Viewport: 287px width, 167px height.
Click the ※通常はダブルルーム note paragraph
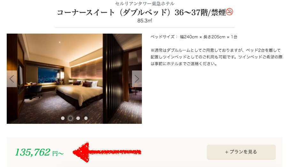(217, 57)
